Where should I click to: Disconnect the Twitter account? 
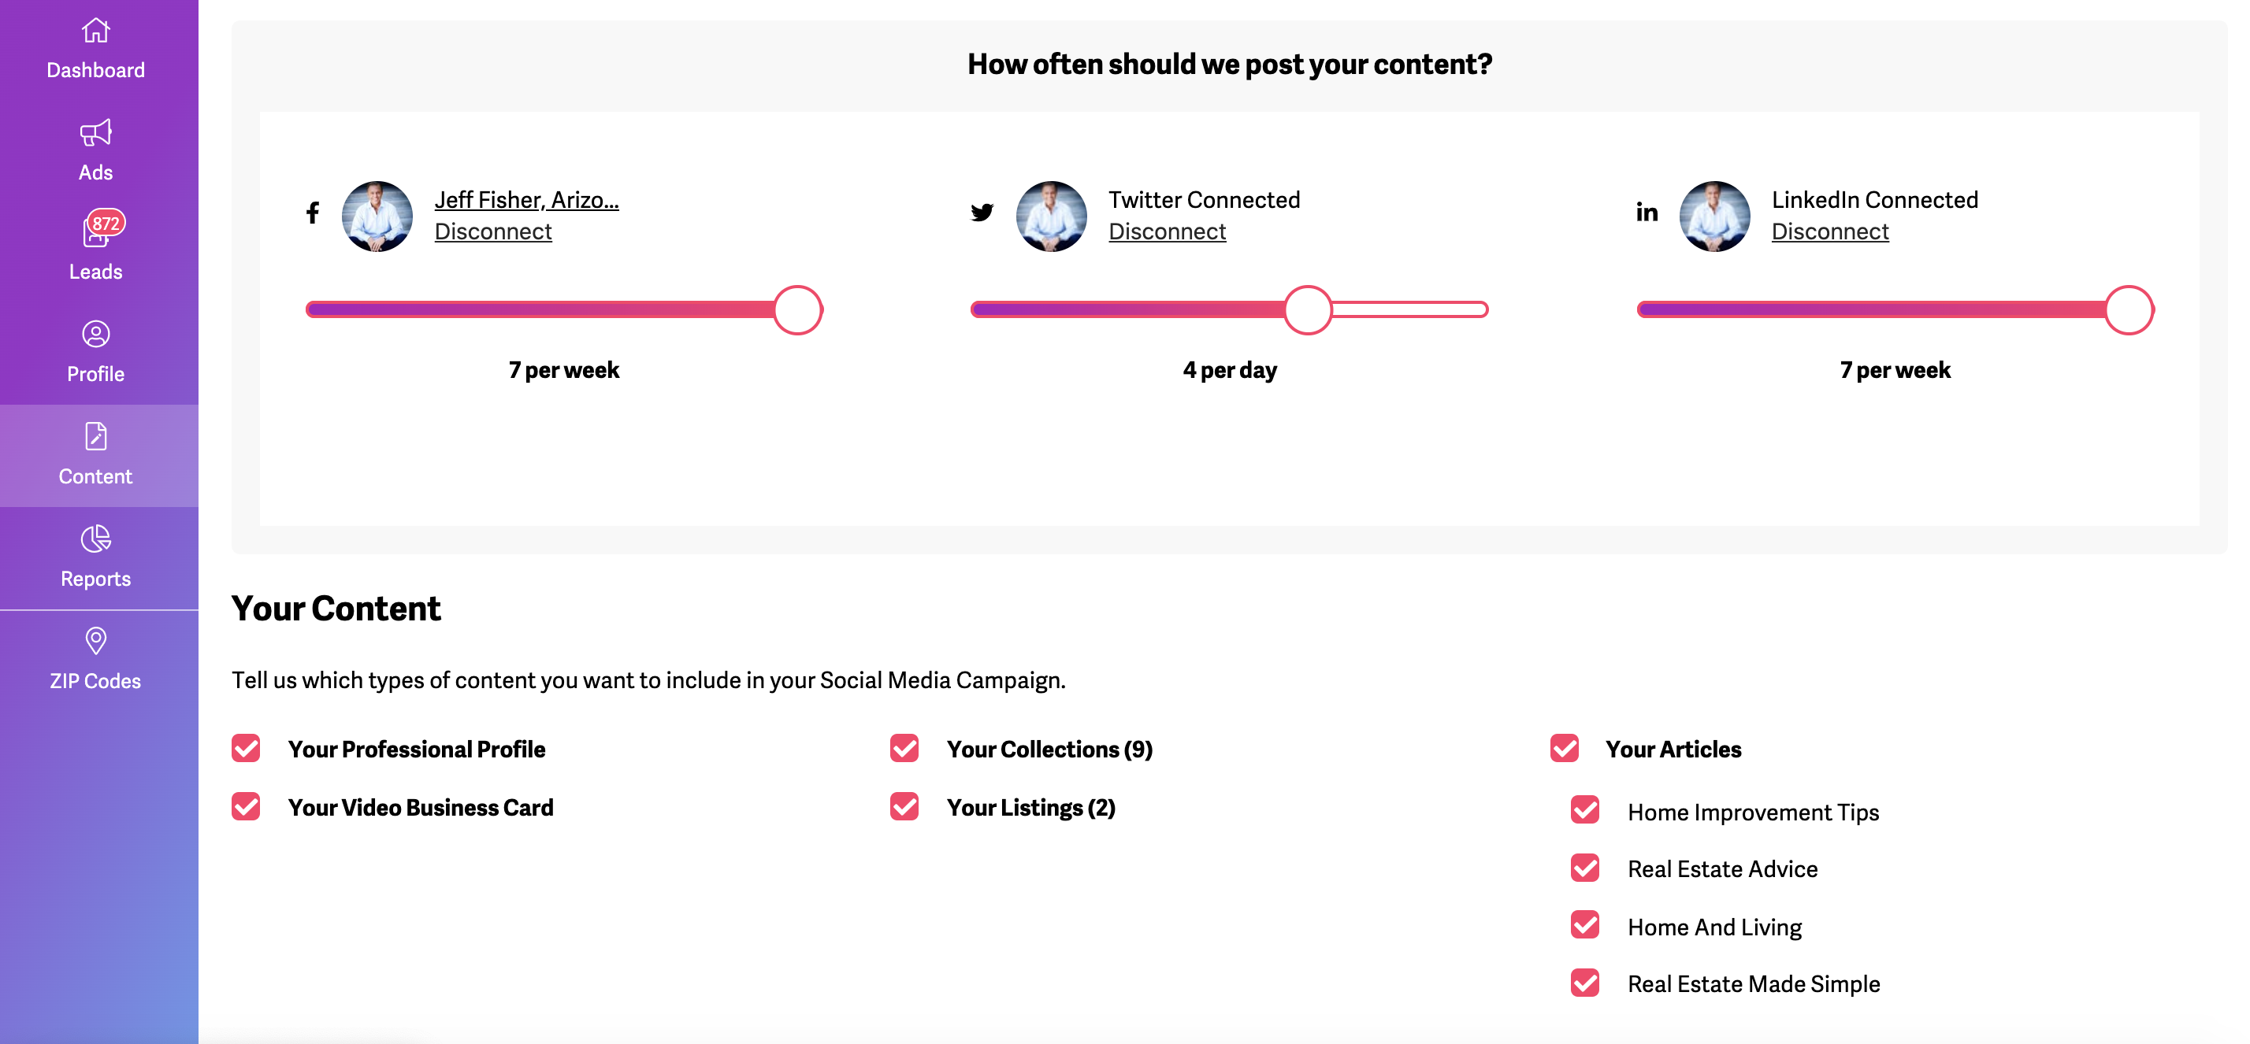coord(1167,231)
